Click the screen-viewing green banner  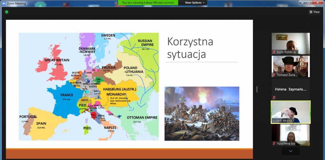point(148,3)
